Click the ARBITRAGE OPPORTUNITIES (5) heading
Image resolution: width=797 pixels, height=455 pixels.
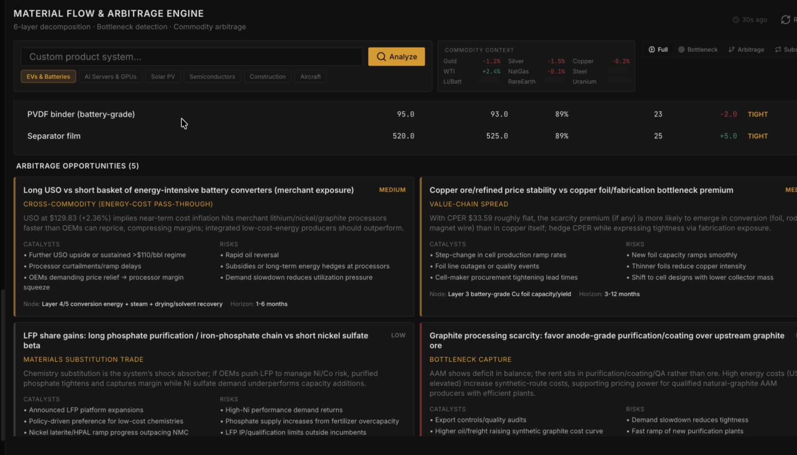click(78, 166)
